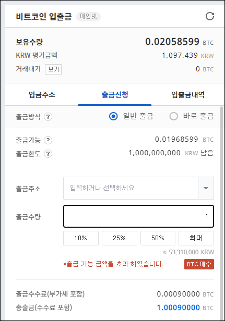Open help for 출금방식
The image size is (225, 321).
tap(48, 117)
